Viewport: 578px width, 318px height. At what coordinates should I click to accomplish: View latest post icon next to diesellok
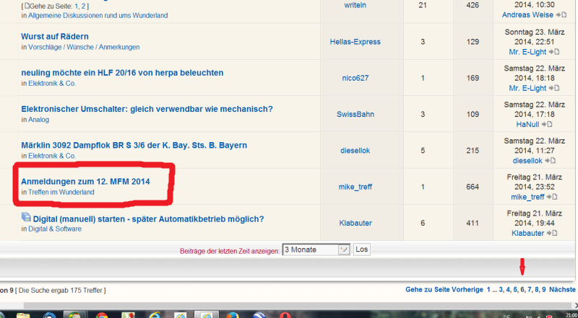553,160
